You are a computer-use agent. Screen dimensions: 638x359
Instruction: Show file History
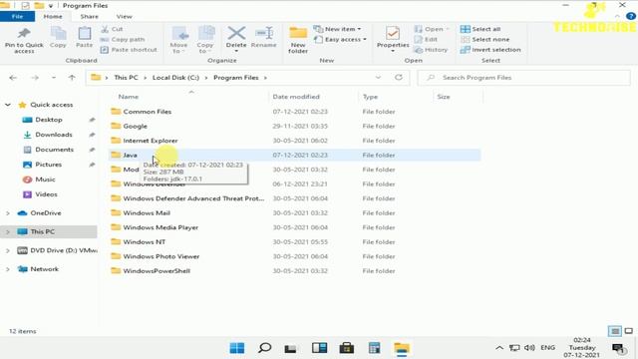[431, 50]
